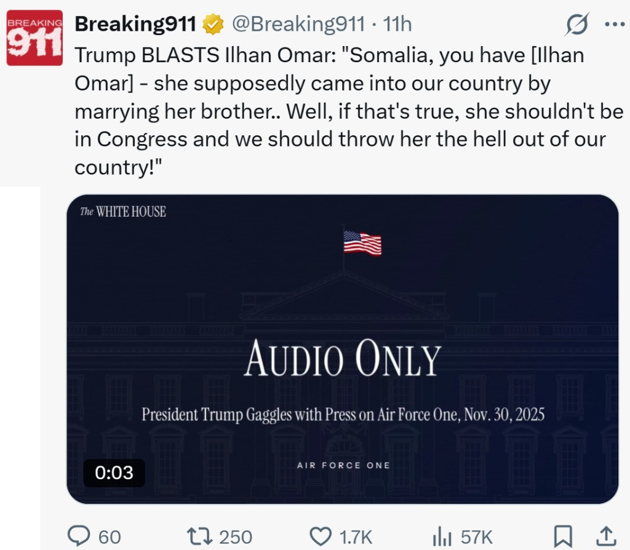Click the 0:03 video duration badge
The height and width of the screenshot is (550, 630).
click(x=114, y=472)
